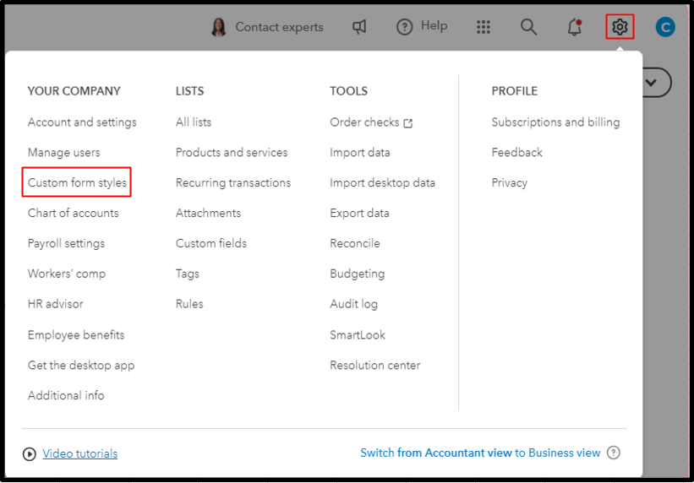Image resolution: width=694 pixels, height=483 pixels.
Task: Go to Products and services
Action: pyautogui.click(x=232, y=153)
